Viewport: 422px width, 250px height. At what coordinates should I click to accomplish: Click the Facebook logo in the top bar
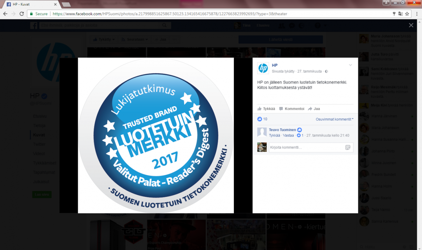[34, 25]
